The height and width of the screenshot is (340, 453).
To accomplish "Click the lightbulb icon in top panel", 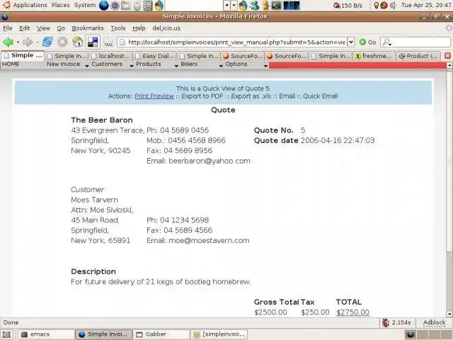I will [376, 5].
